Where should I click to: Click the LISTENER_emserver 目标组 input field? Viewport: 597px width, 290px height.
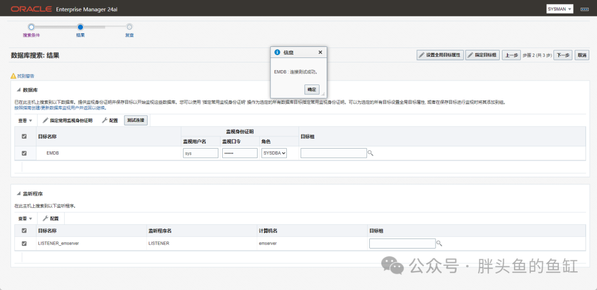tap(402, 244)
